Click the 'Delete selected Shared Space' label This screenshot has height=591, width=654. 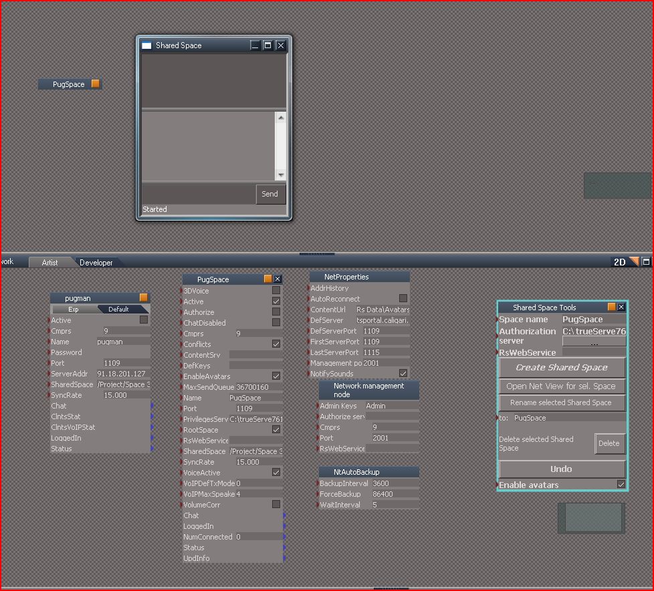coord(536,443)
